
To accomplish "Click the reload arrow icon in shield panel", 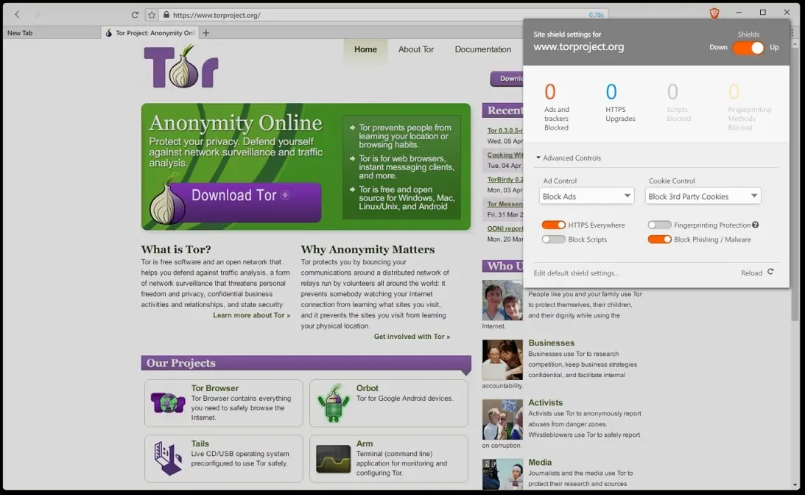I will click(x=770, y=272).
